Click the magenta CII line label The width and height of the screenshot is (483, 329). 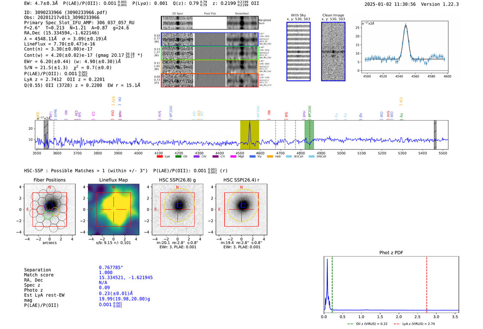pyautogui.click(x=93, y=116)
